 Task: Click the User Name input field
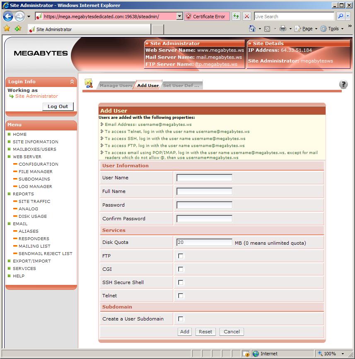click(x=204, y=178)
